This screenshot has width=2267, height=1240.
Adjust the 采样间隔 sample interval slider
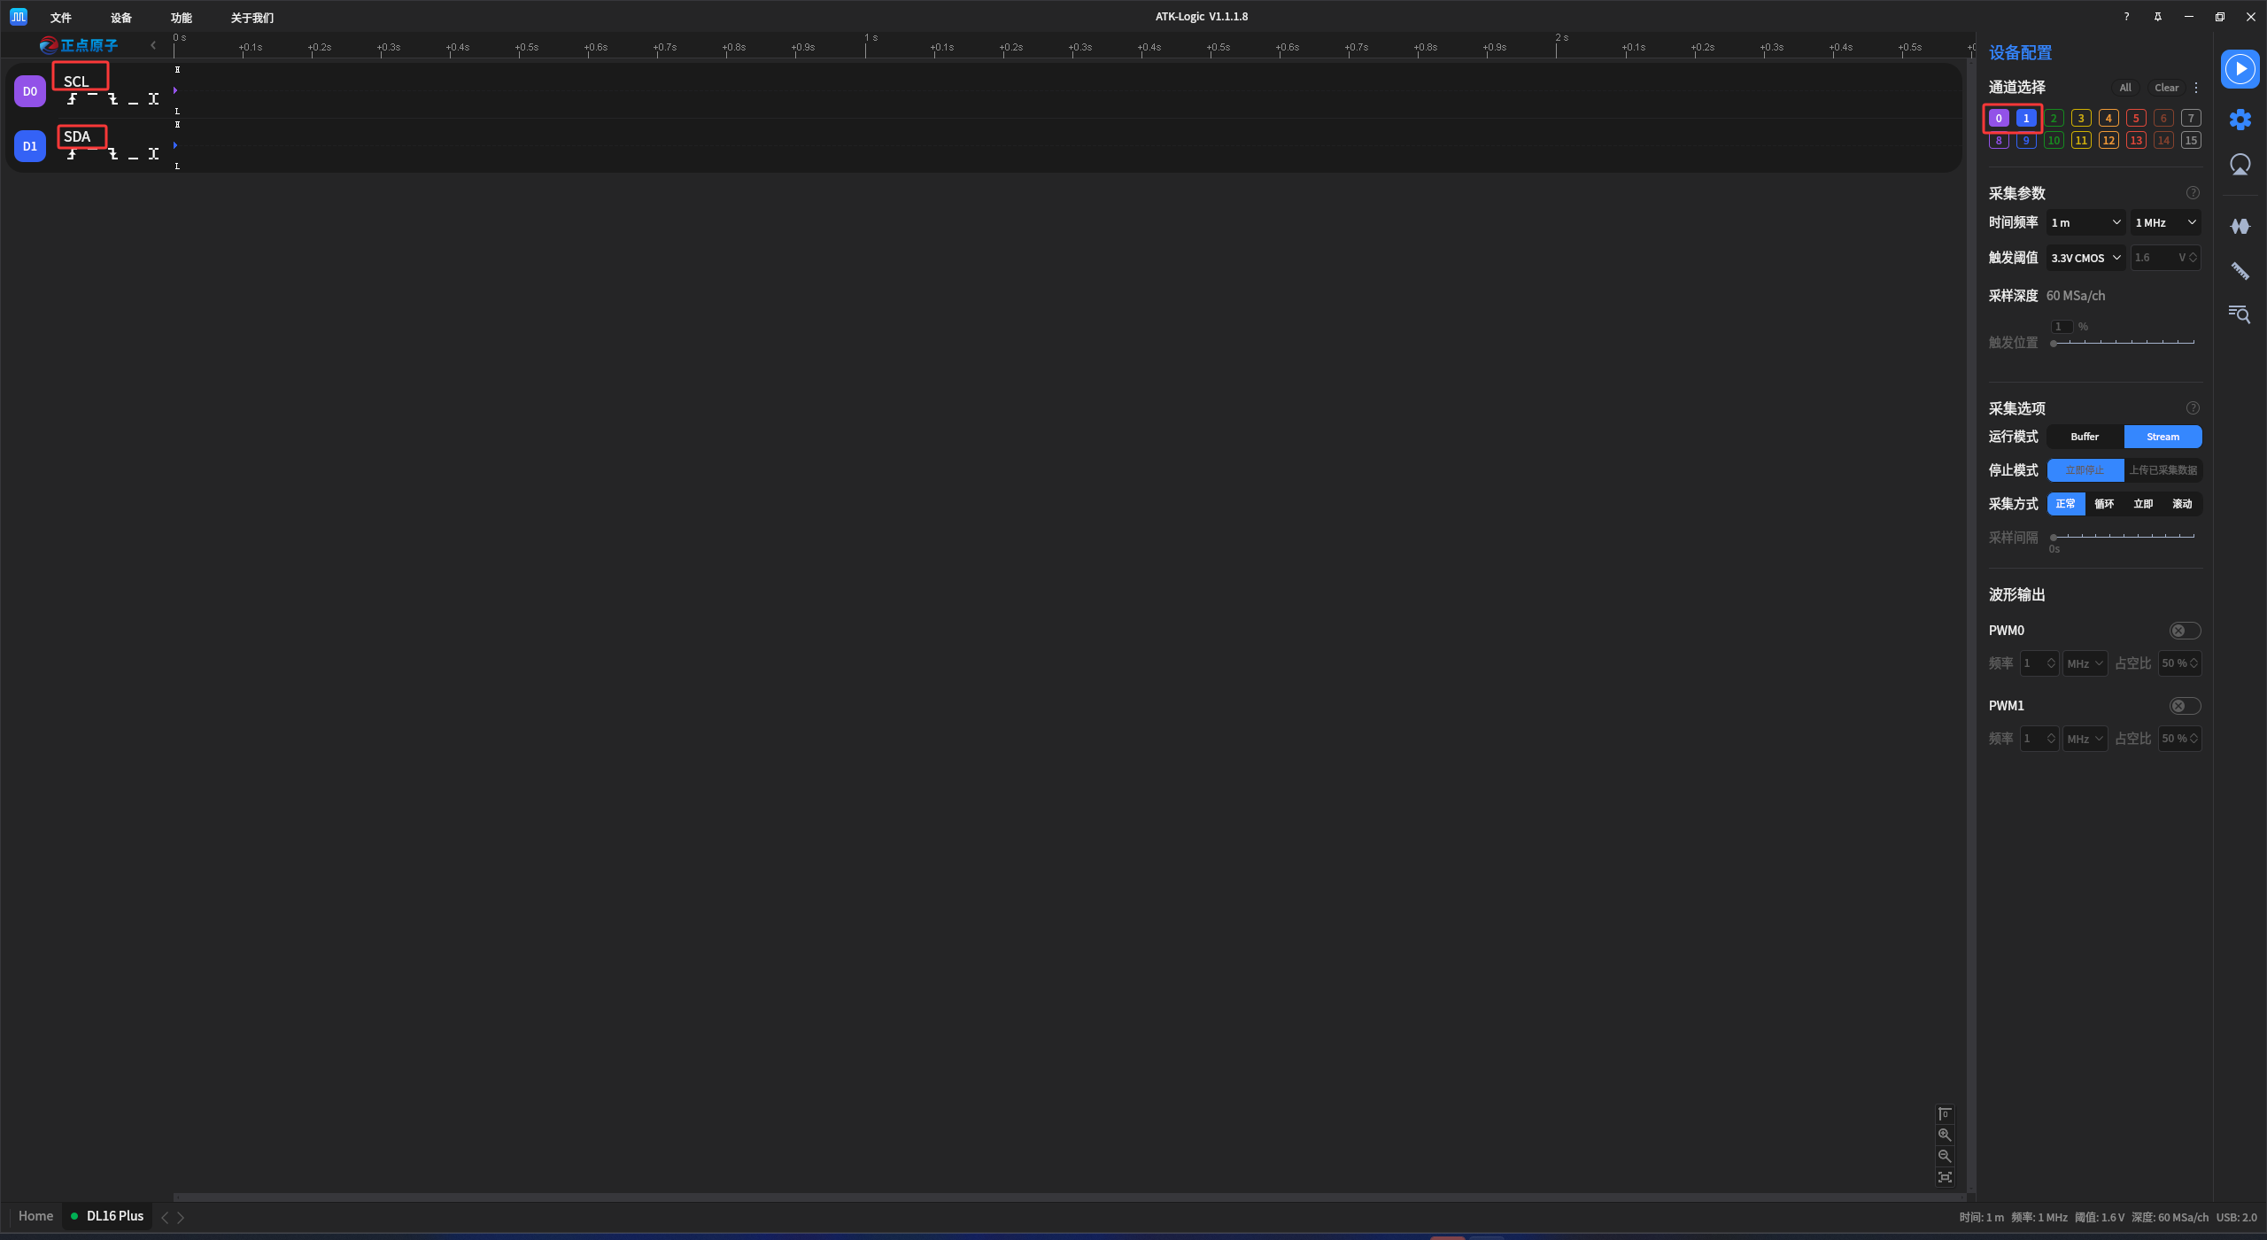point(2124,537)
